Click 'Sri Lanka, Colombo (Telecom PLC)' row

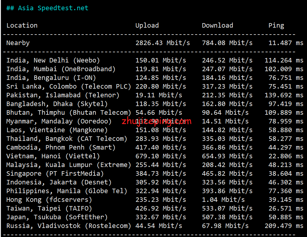[x=155, y=87]
